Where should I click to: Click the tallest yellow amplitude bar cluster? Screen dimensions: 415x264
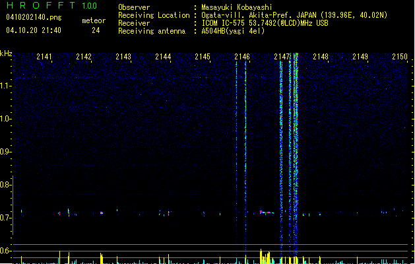pos(265,256)
